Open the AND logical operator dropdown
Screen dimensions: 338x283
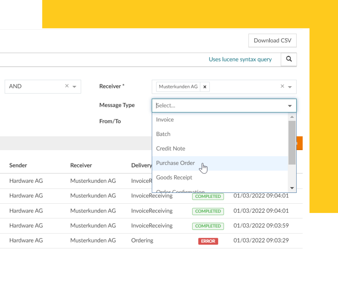coord(74,86)
